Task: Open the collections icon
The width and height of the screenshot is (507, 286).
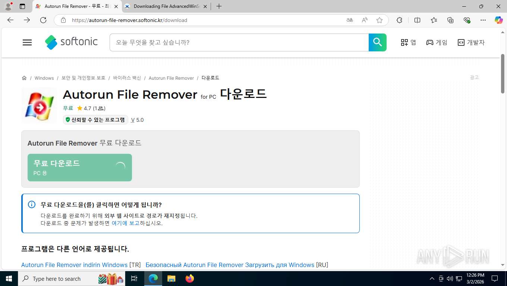Action: coord(450,20)
